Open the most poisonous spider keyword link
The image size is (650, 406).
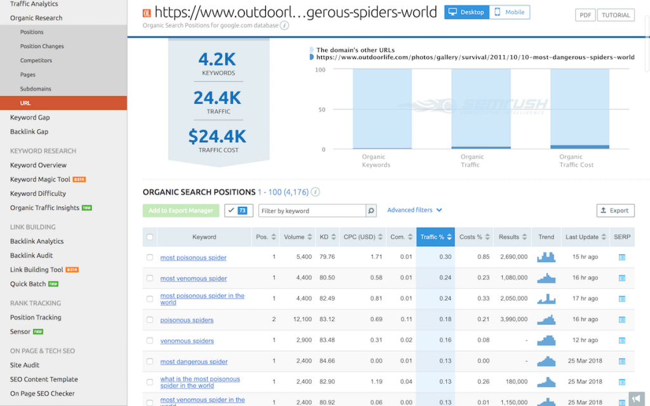193,258
